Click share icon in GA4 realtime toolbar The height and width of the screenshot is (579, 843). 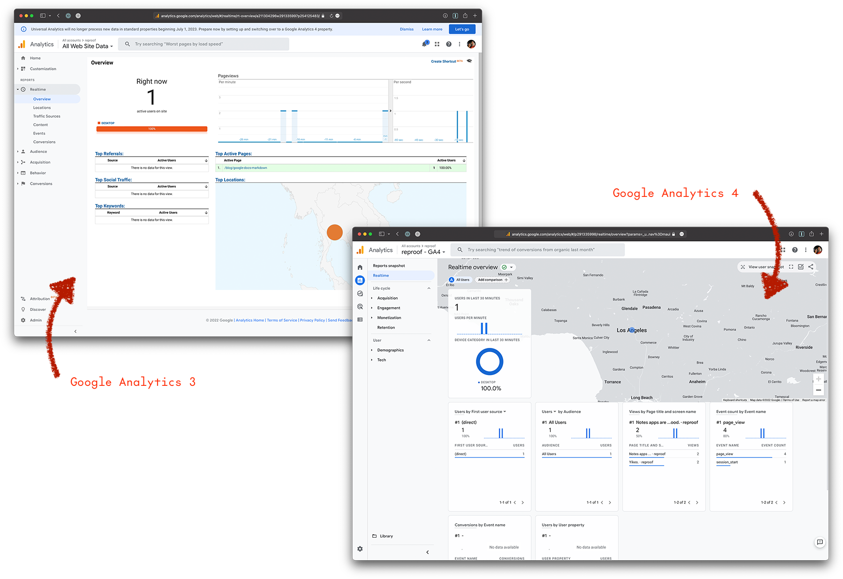click(811, 267)
